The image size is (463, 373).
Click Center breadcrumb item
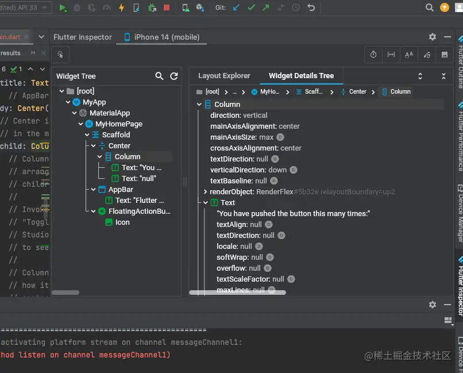click(x=353, y=92)
